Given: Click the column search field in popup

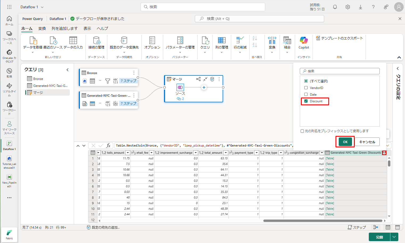Looking at the screenshot, I should pos(340,71).
